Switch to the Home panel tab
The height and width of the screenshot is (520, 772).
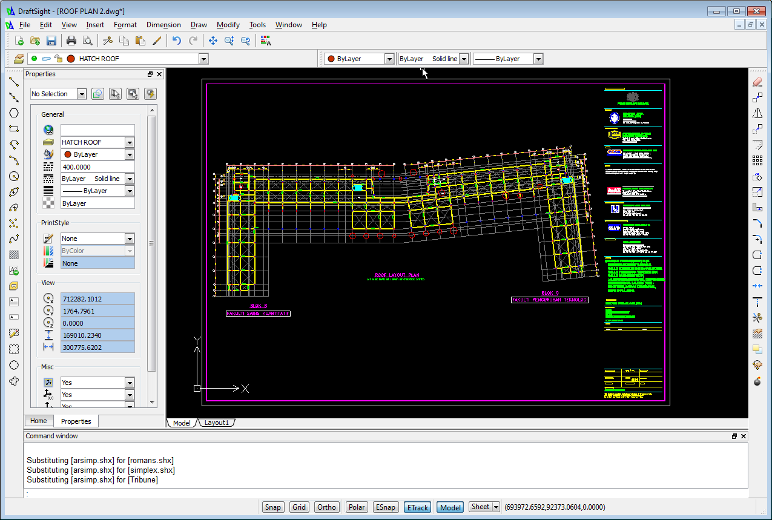tap(39, 421)
